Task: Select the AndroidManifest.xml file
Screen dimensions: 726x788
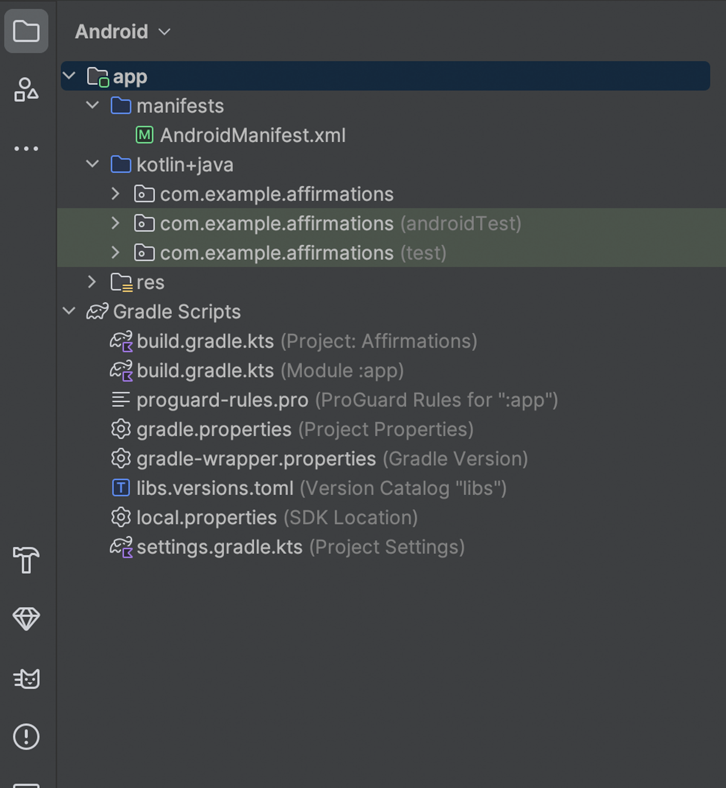Action: click(253, 135)
